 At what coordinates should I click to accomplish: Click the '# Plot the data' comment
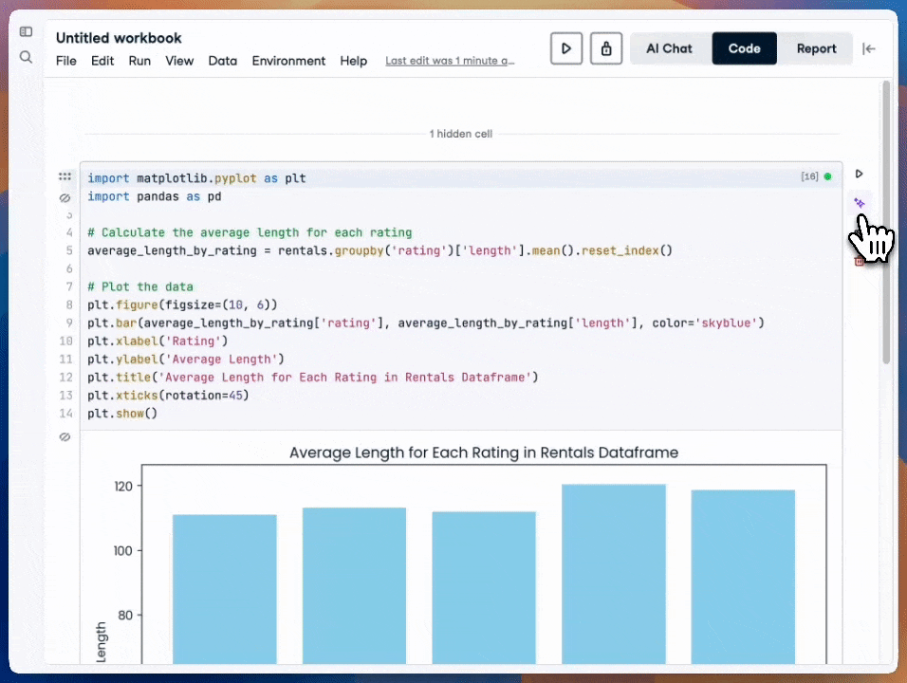point(140,286)
